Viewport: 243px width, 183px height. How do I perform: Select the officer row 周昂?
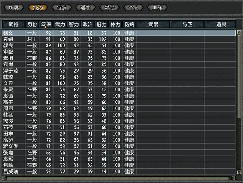coord(119,109)
